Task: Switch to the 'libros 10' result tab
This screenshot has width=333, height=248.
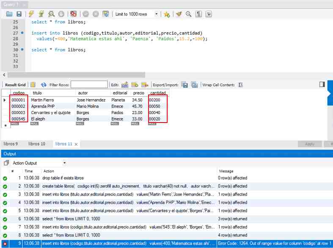Action: (37, 144)
